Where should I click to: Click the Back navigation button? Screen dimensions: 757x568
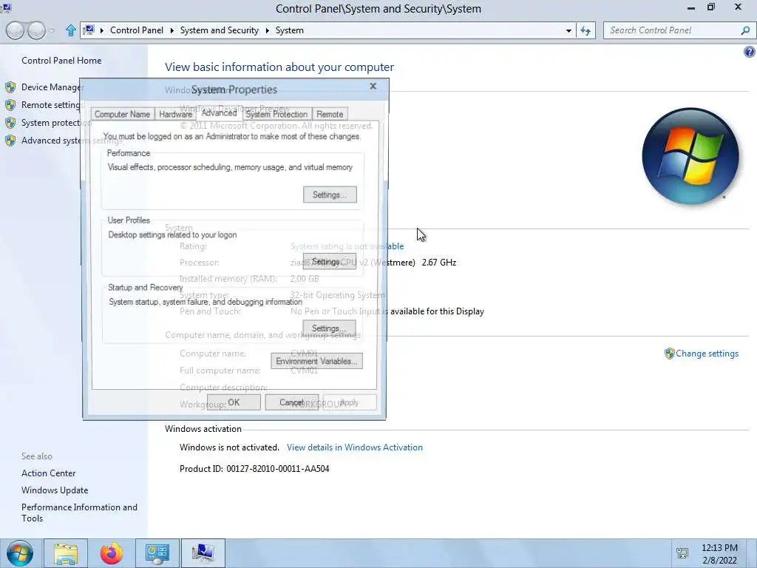[x=15, y=30]
